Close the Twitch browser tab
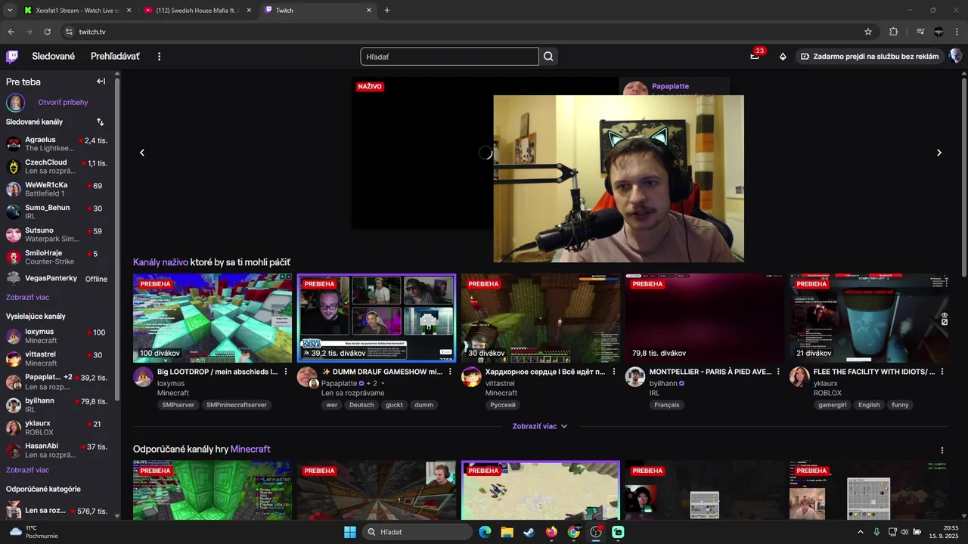This screenshot has width=968, height=544. (x=369, y=11)
